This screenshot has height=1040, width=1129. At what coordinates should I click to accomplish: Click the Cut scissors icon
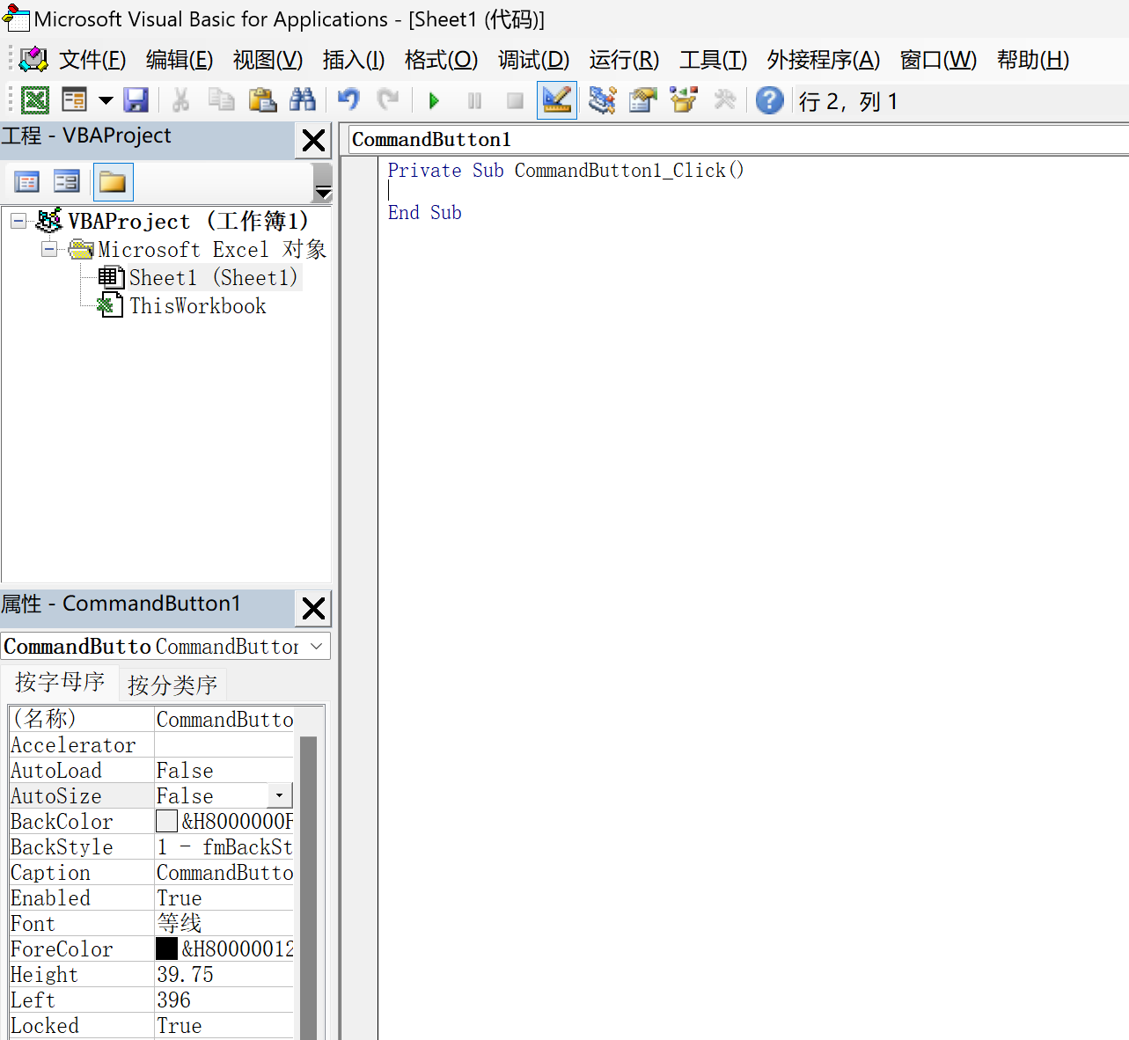click(181, 100)
